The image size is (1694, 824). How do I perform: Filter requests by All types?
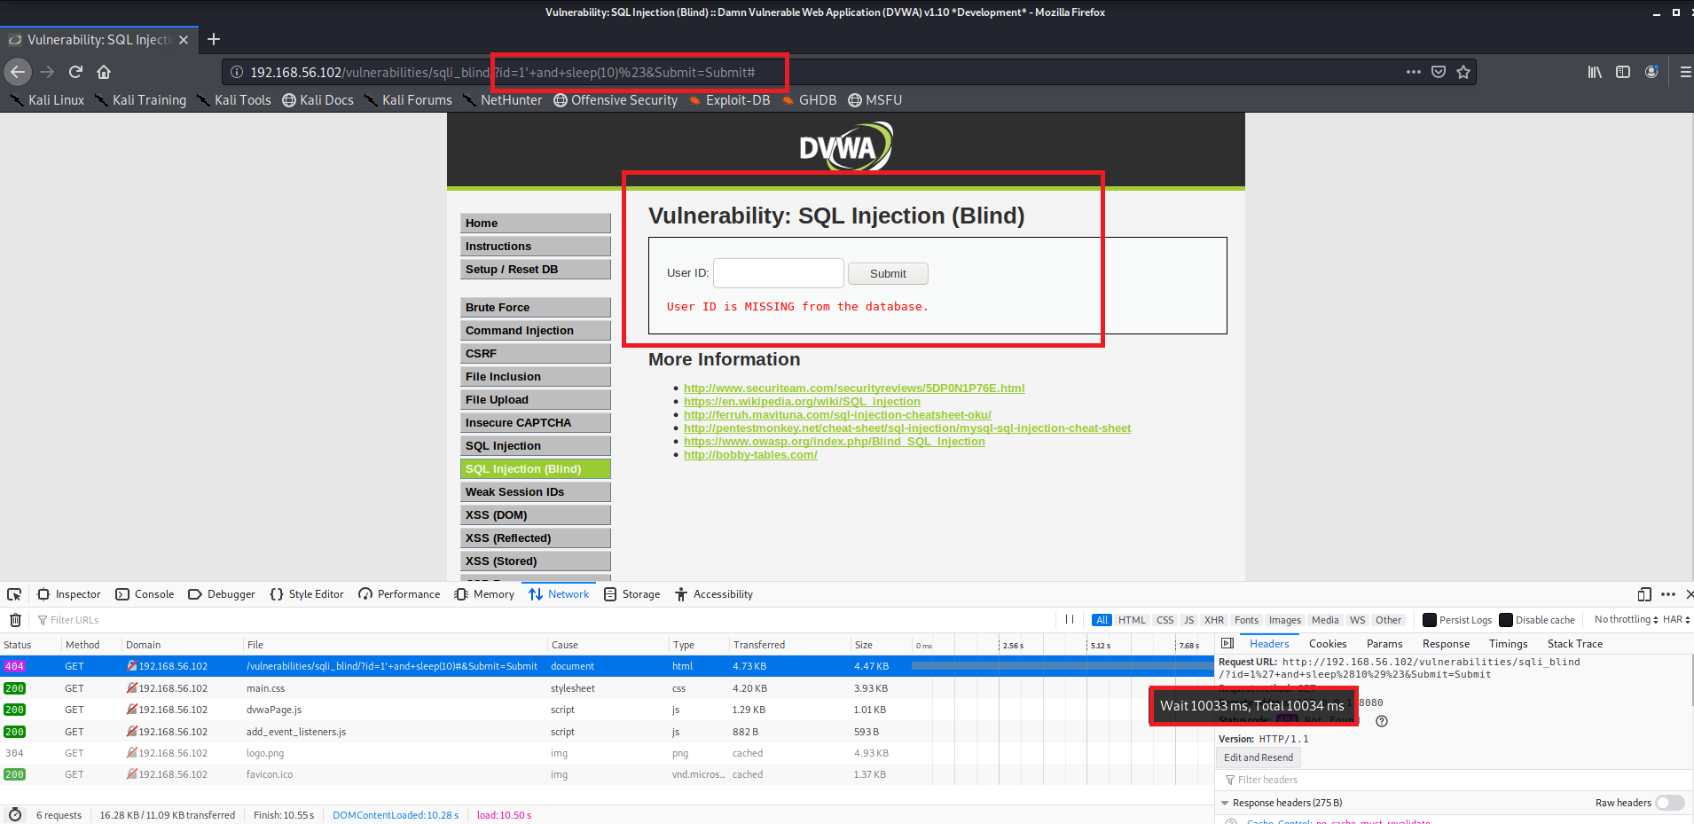[x=1102, y=620]
